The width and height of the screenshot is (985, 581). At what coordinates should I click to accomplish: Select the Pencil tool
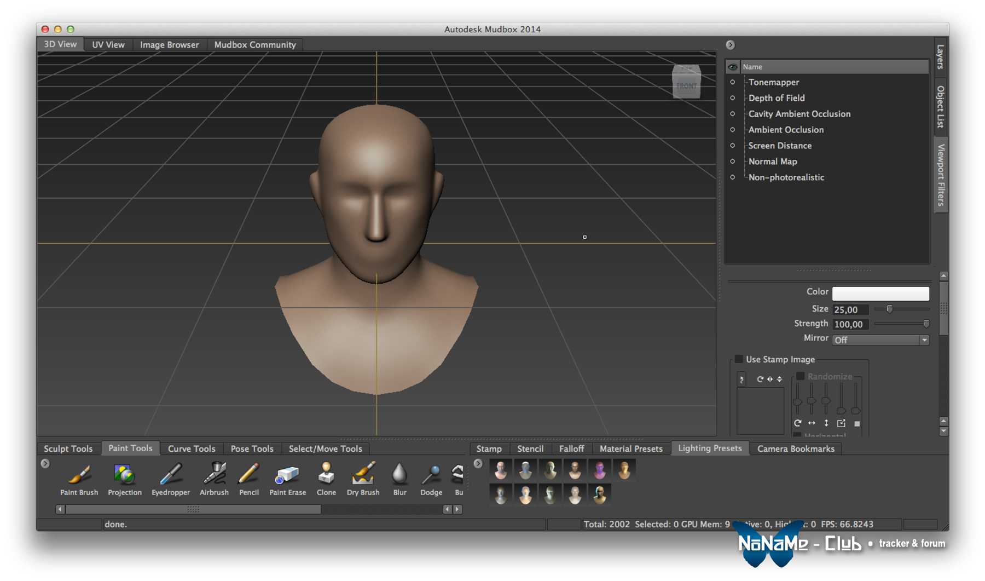[x=248, y=474]
